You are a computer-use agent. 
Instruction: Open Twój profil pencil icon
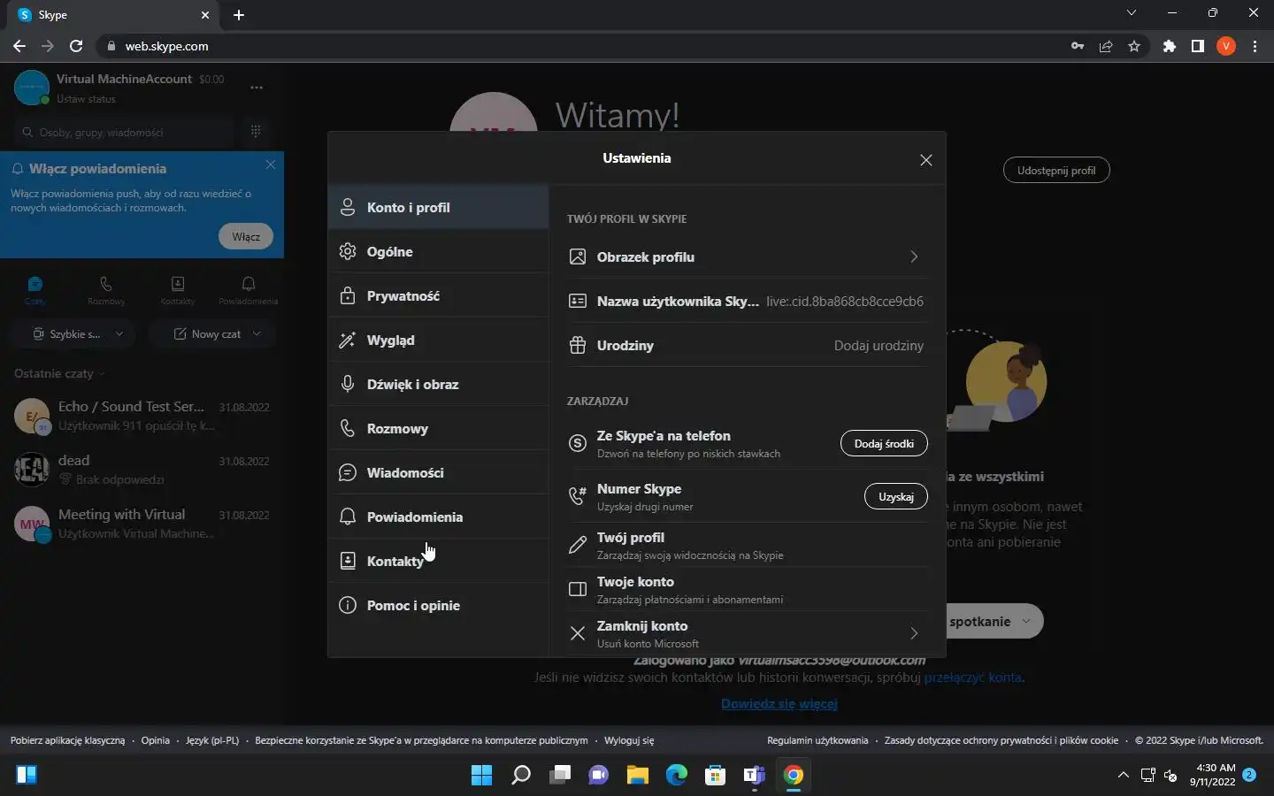tap(578, 545)
